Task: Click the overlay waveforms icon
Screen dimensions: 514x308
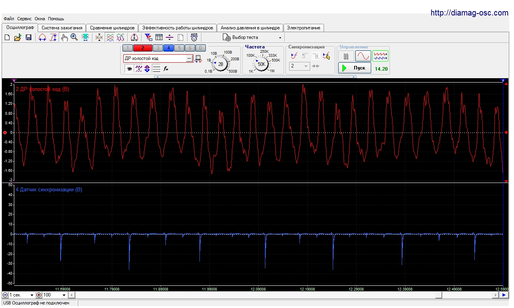Action: pyautogui.click(x=100, y=37)
